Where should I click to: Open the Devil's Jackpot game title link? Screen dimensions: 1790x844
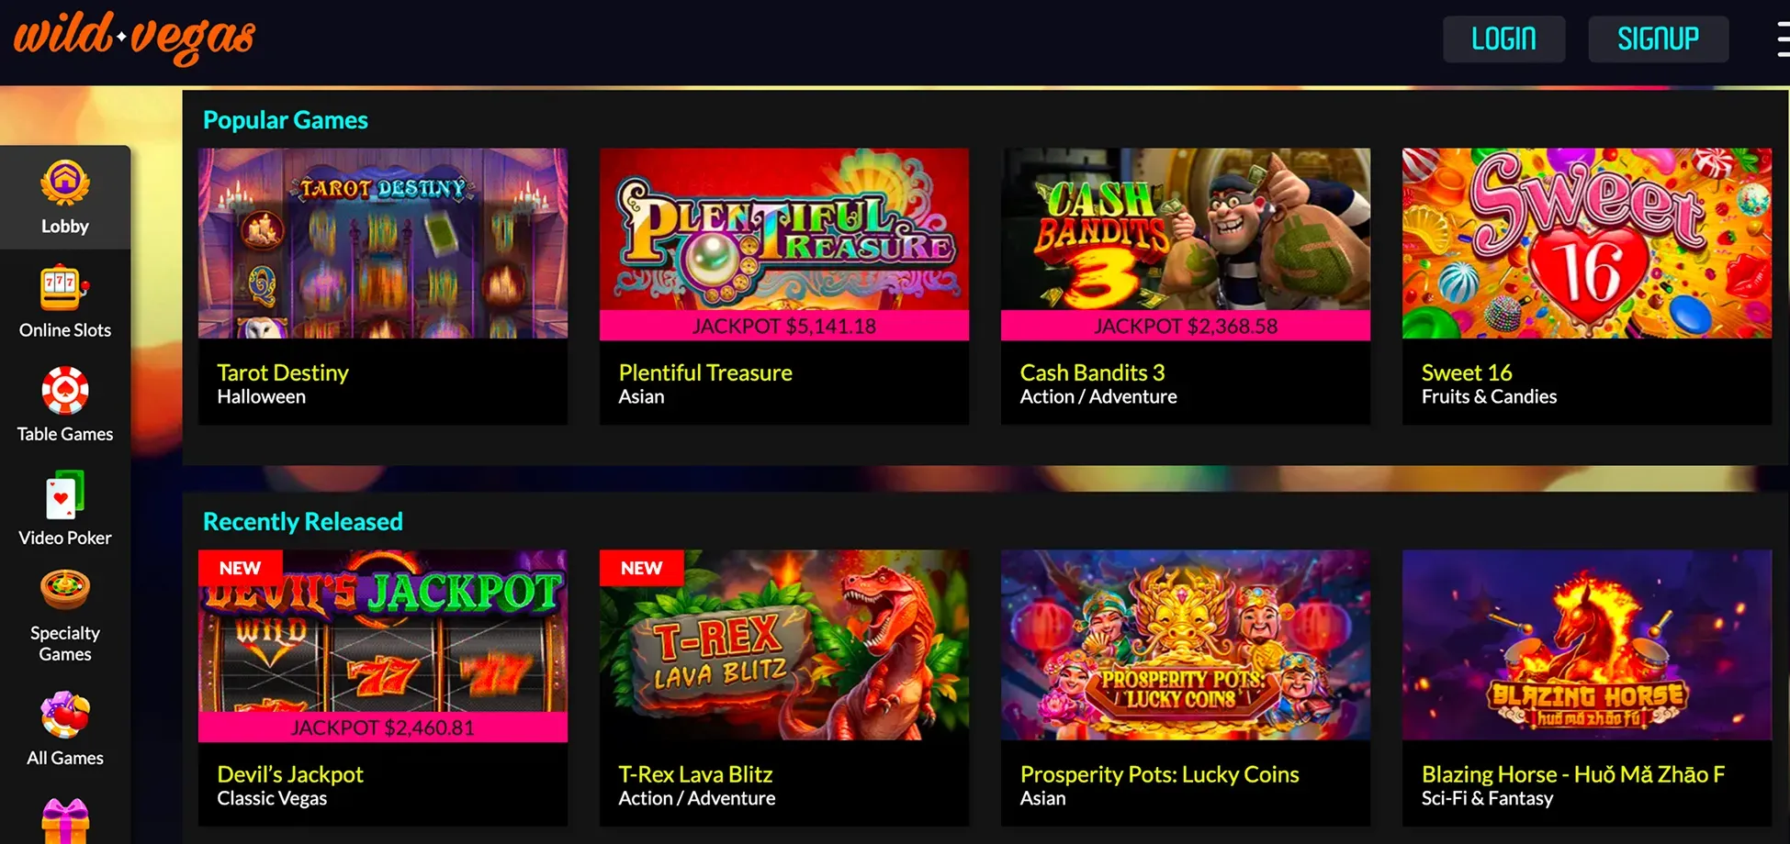290,774
